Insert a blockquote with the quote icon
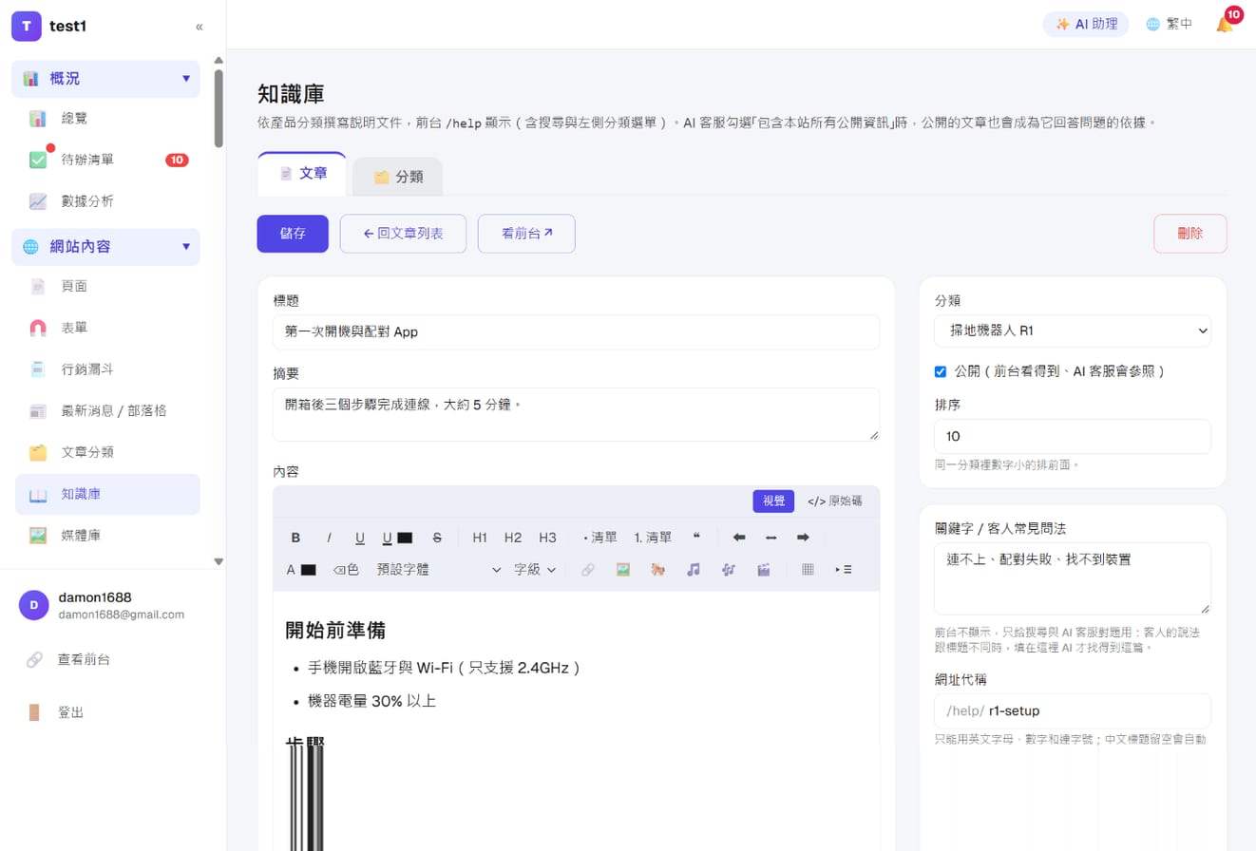 point(696,538)
